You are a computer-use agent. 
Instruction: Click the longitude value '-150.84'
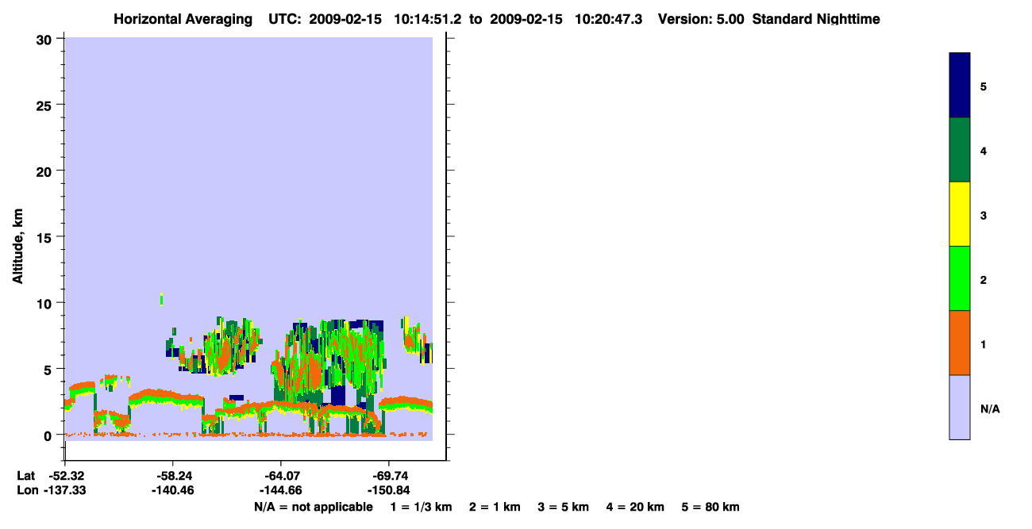(388, 491)
